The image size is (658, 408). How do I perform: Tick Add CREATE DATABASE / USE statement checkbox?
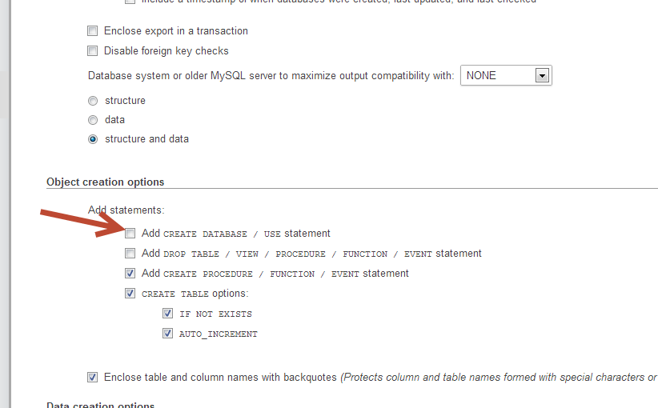(x=130, y=233)
